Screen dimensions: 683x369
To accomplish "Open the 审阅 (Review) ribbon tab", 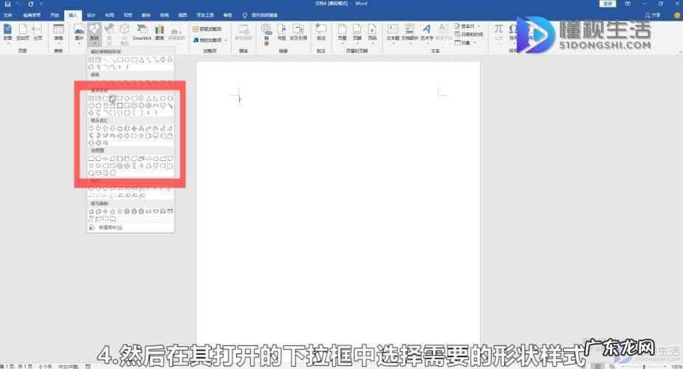I will coord(164,15).
